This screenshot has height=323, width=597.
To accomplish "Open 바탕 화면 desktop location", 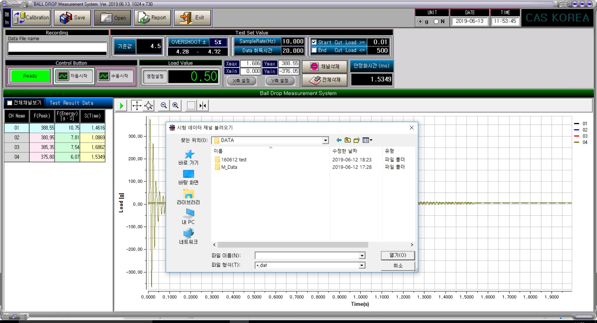I will [x=188, y=178].
